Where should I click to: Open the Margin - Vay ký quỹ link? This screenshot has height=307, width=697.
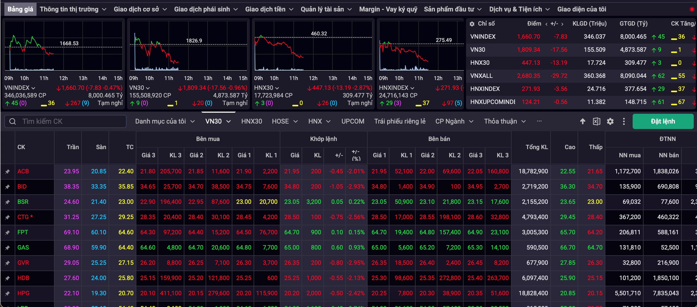click(x=388, y=9)
